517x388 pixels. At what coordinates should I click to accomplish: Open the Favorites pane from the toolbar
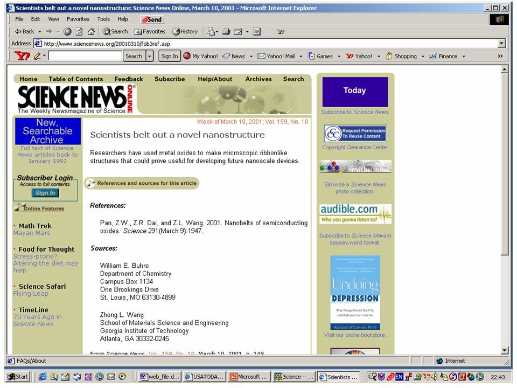click(150, 31)
